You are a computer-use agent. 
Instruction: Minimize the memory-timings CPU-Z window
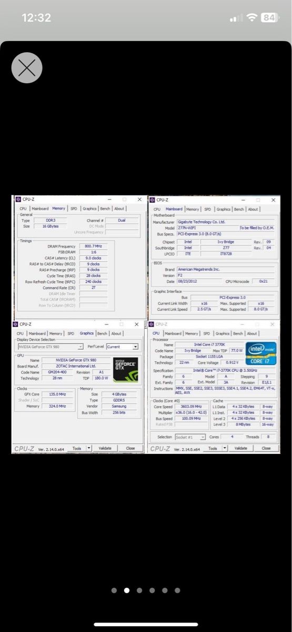pos(109,200)
